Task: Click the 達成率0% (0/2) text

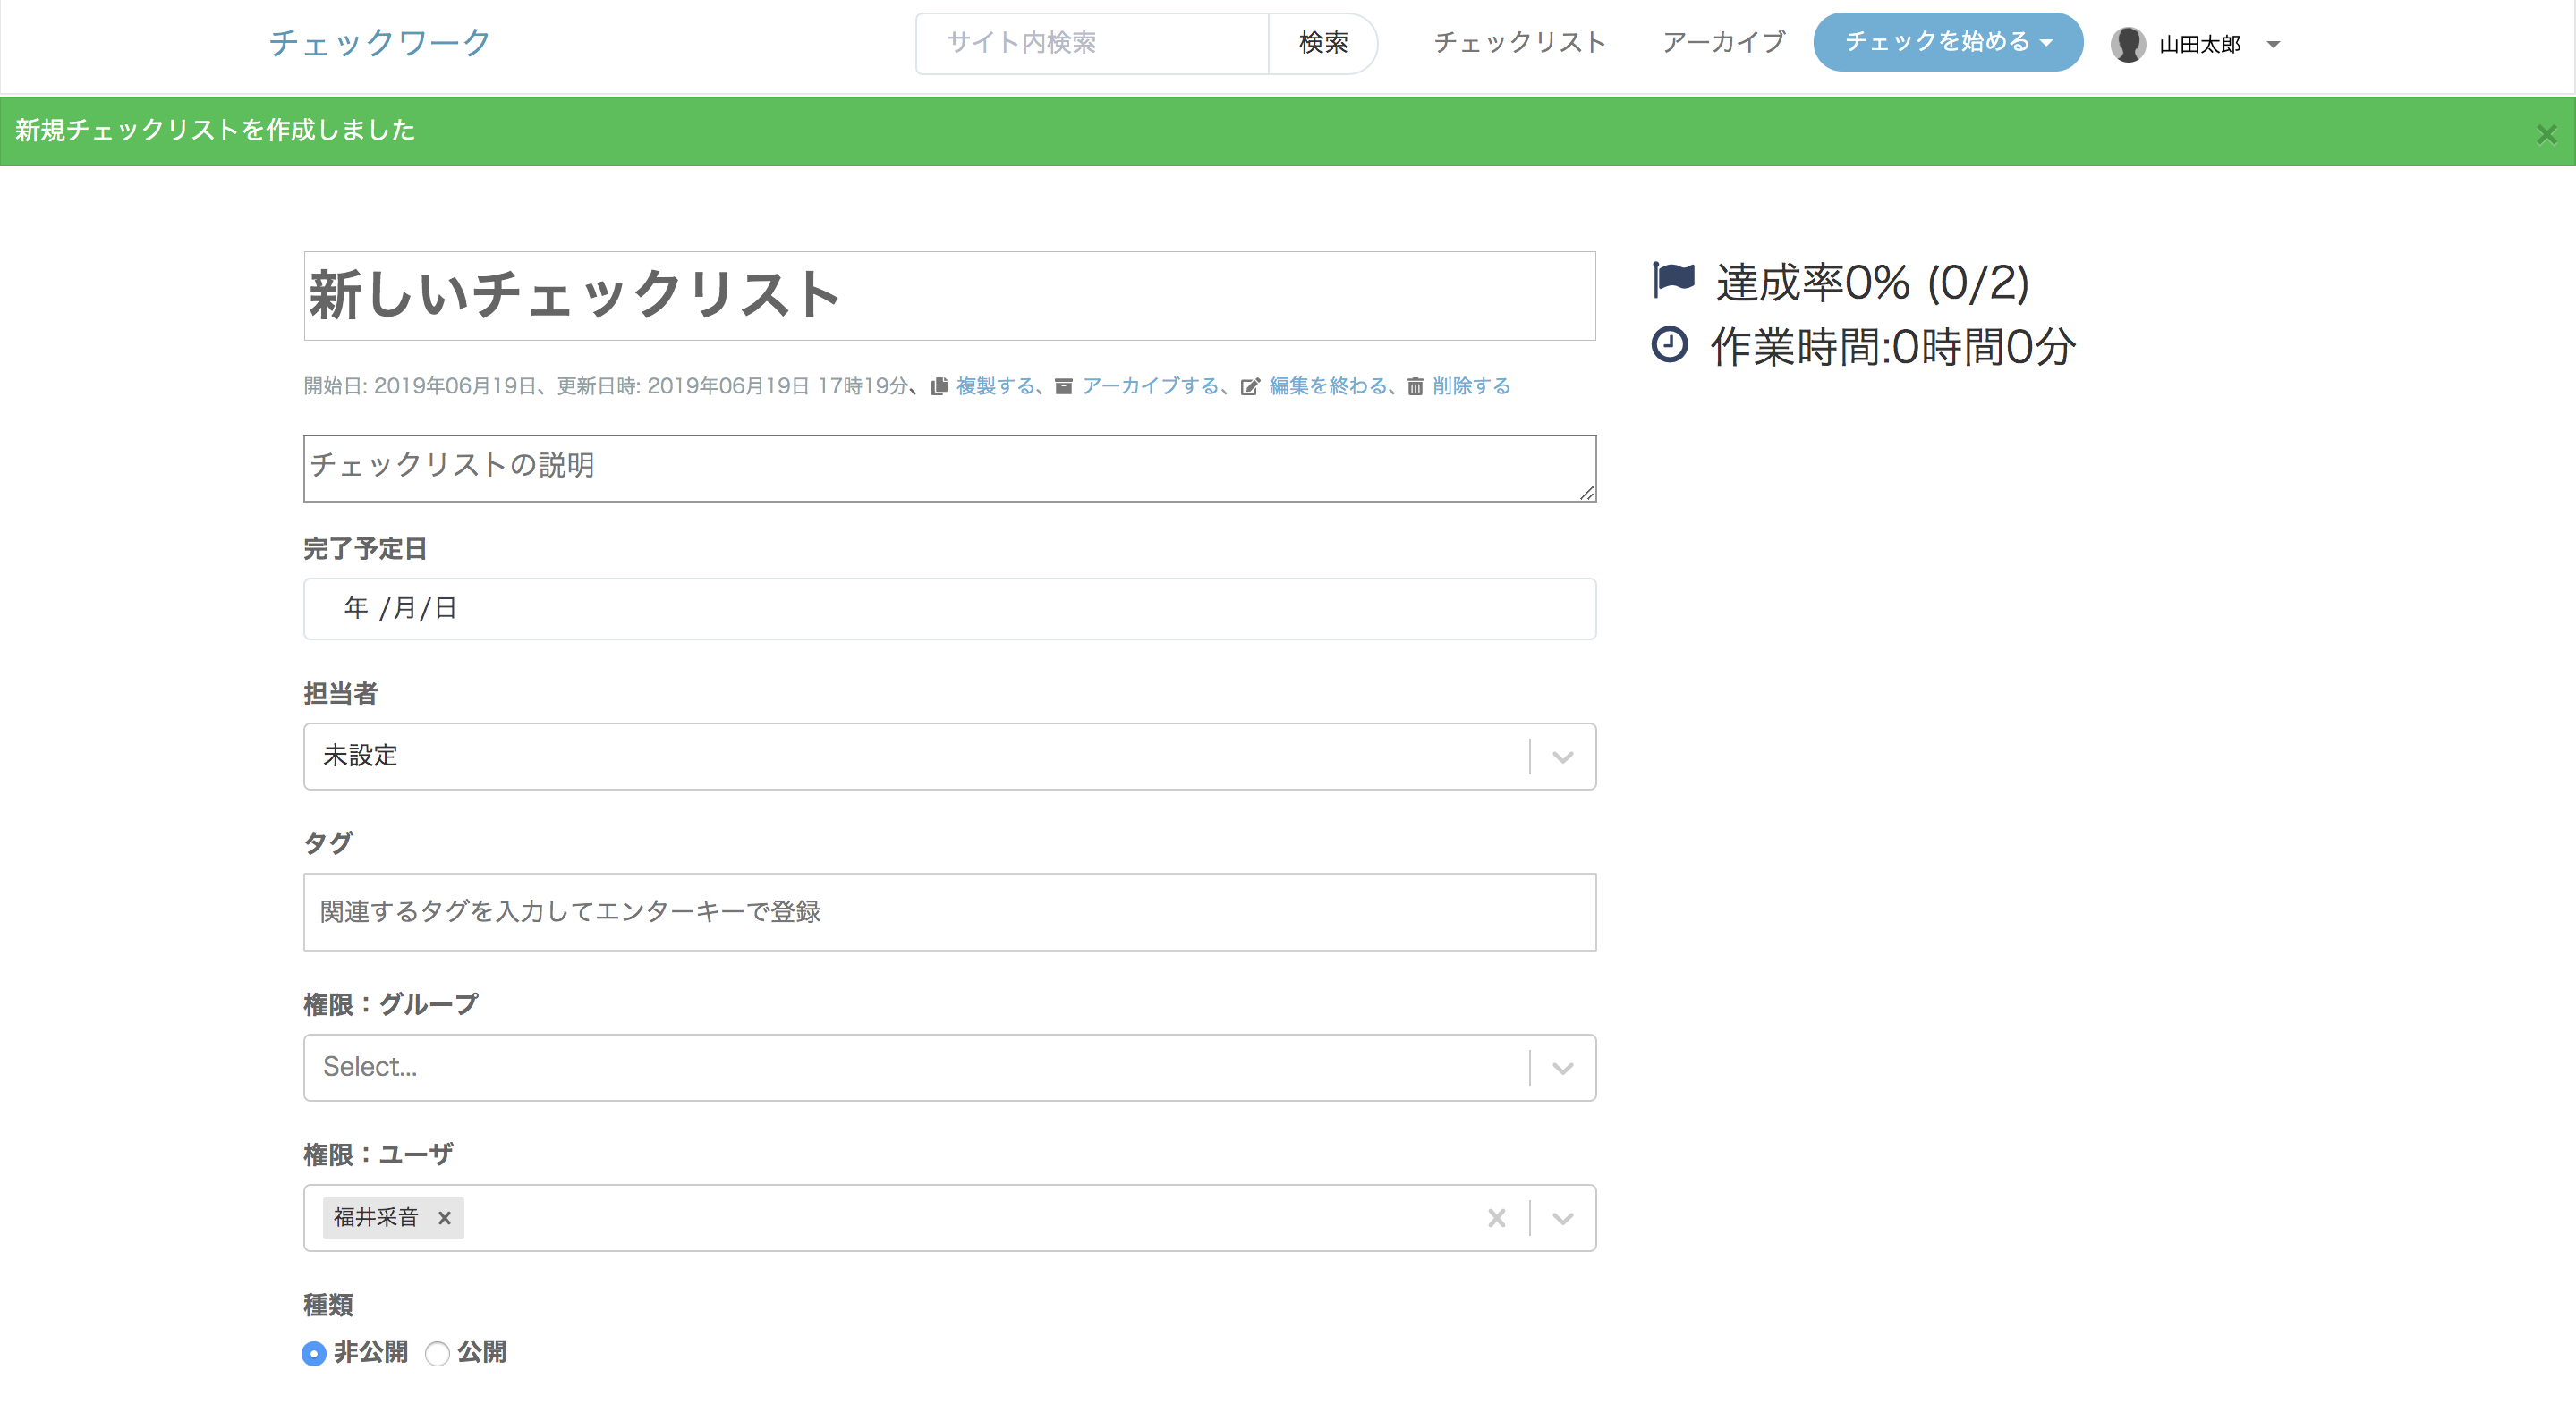Action: pyautogui.click(x=1872, y=283)
